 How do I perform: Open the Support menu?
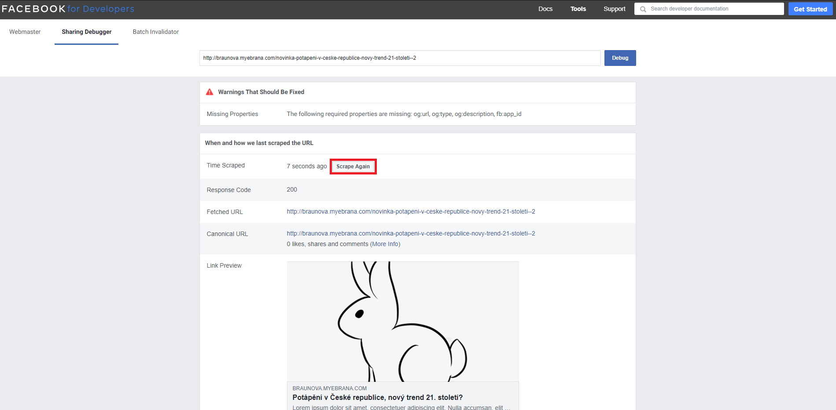click(x=614, y=9)
